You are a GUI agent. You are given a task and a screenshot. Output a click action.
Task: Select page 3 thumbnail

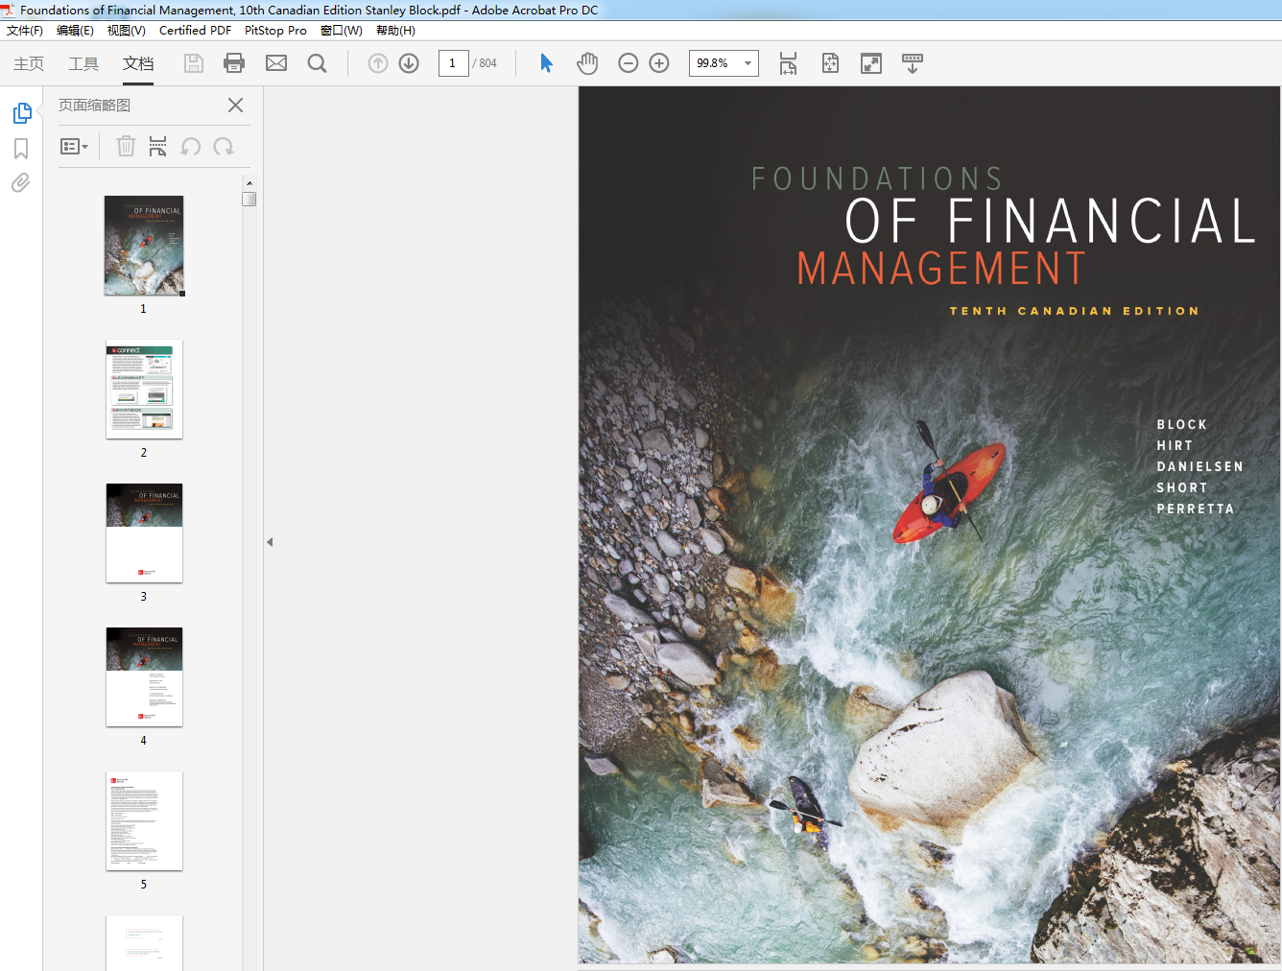click(x=144, y=533)
